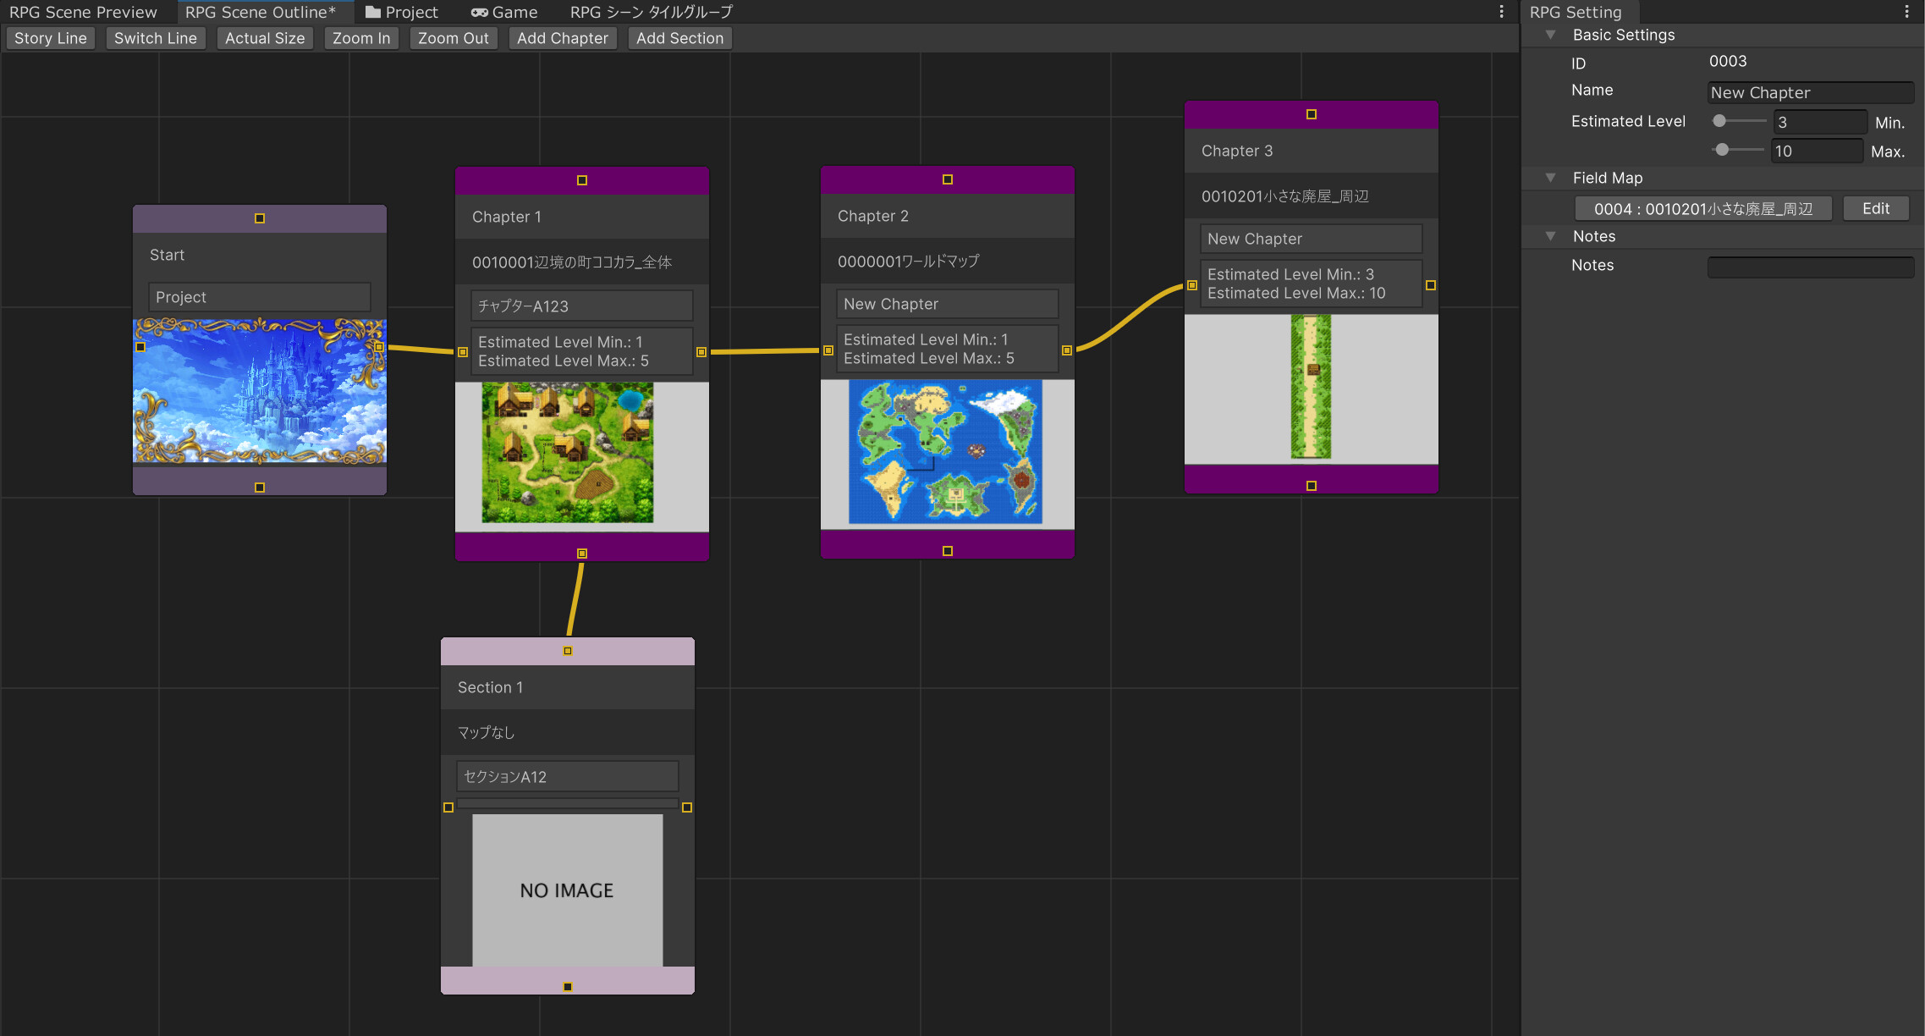Click the Name field containing New Chapter
Screen dimensions: 1925x1036
[1810, 92]
